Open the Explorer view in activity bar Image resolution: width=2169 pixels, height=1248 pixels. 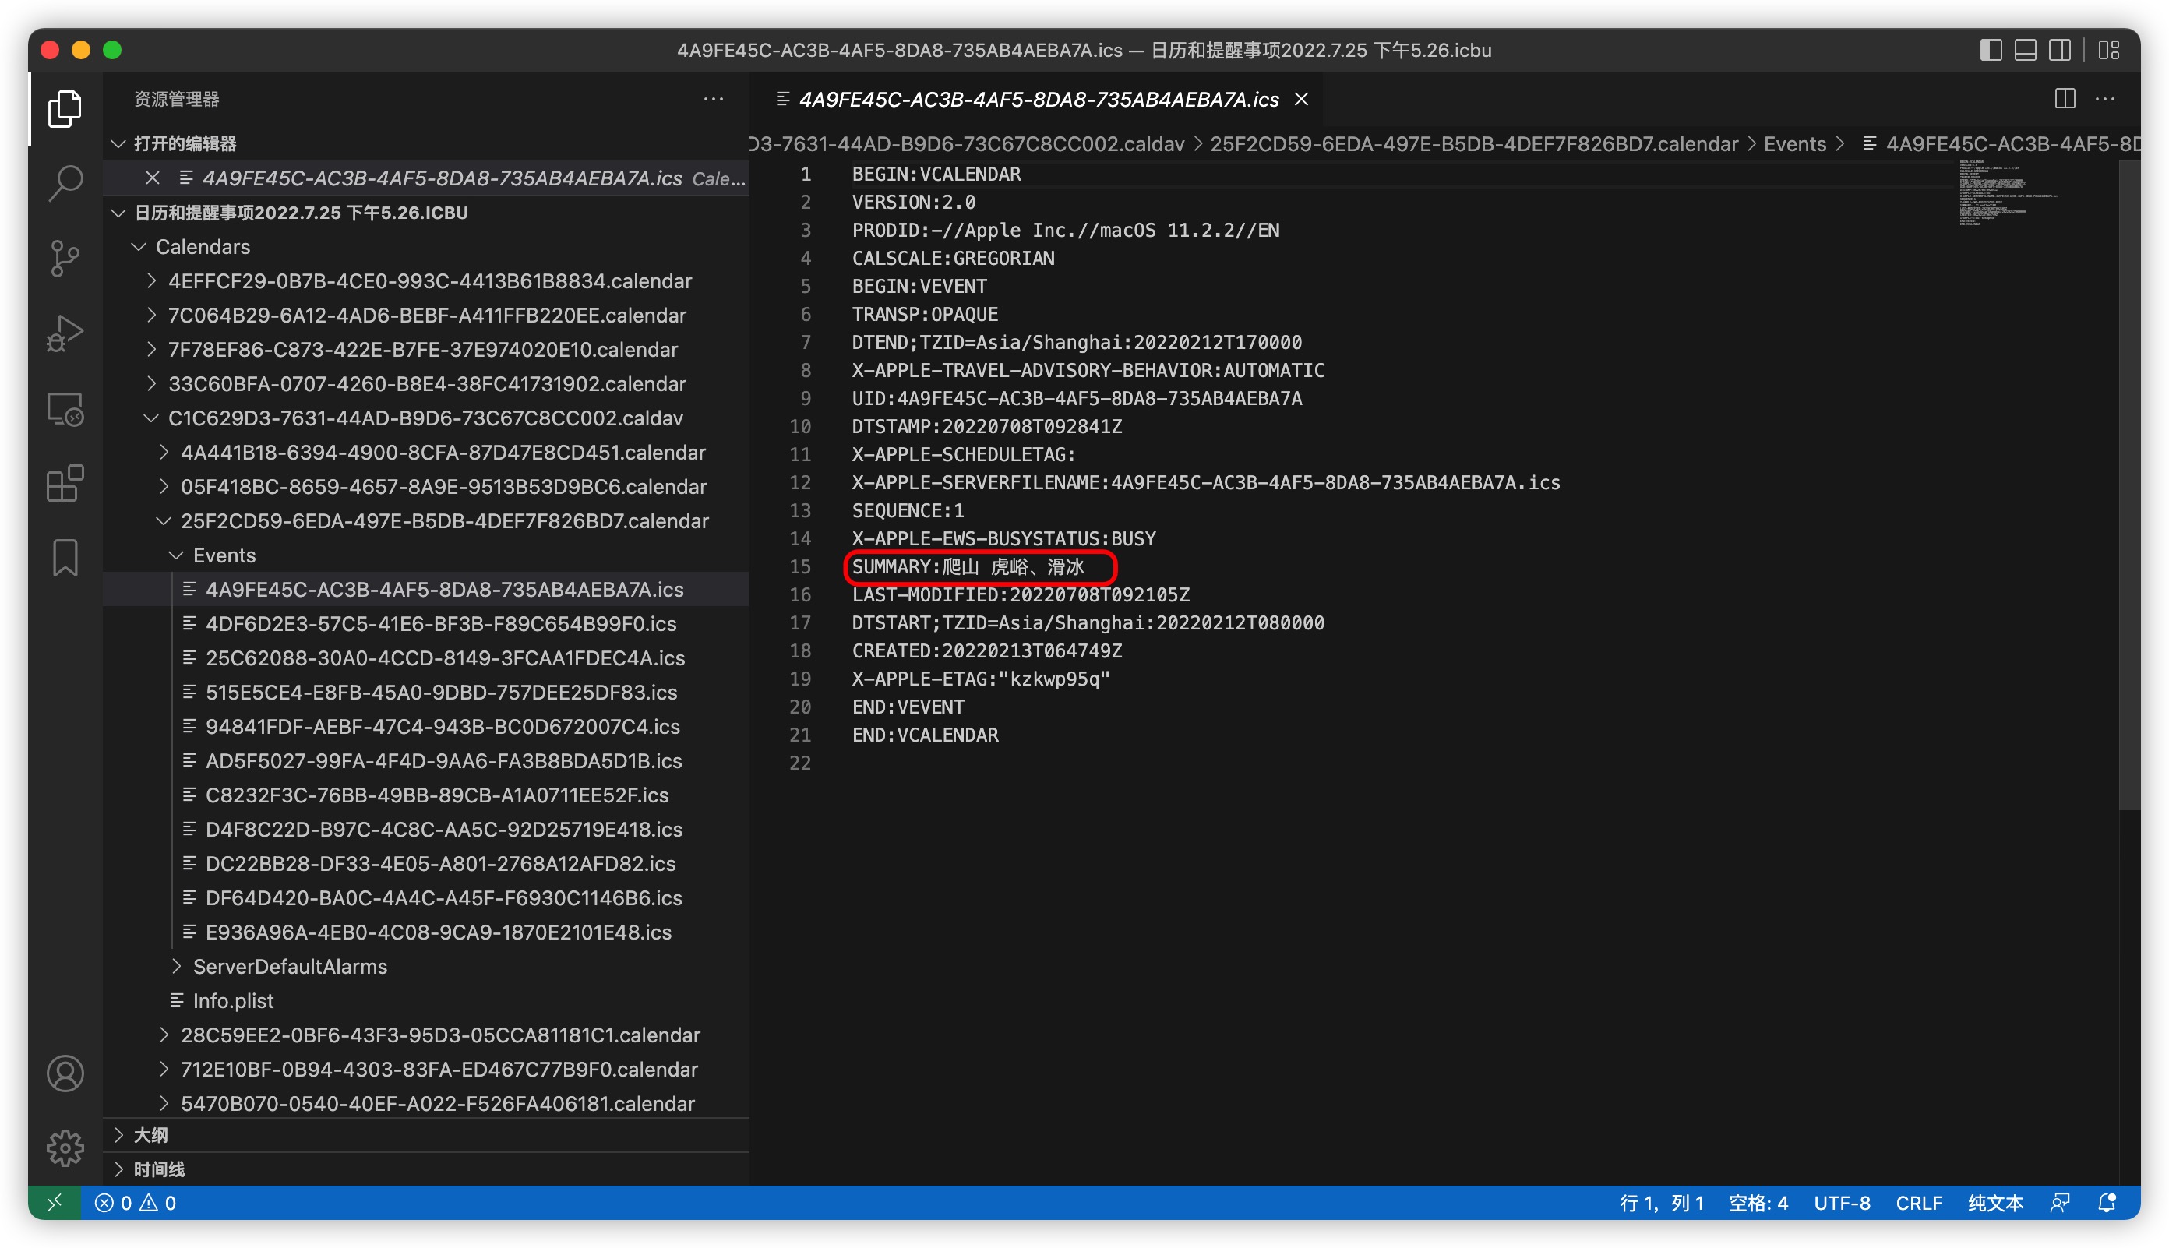click(64, 110)
